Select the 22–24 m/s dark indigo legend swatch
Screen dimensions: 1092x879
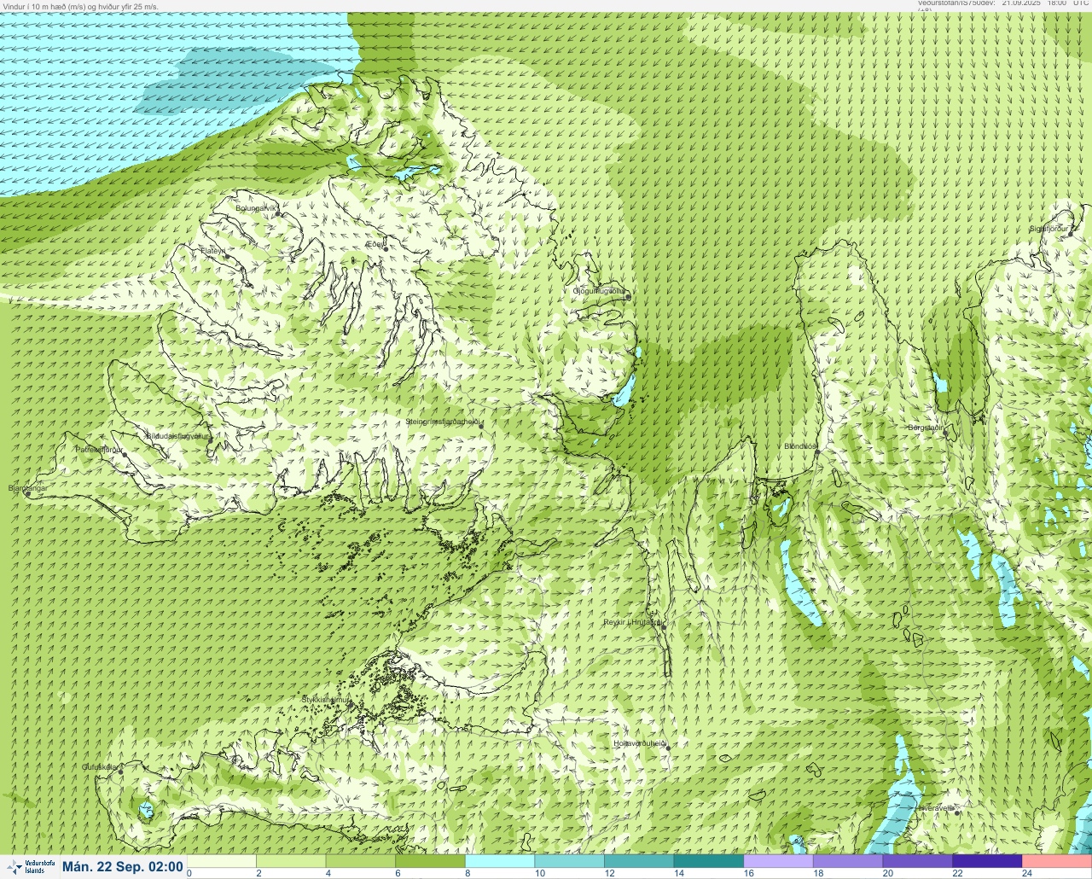tap(987, 861)
